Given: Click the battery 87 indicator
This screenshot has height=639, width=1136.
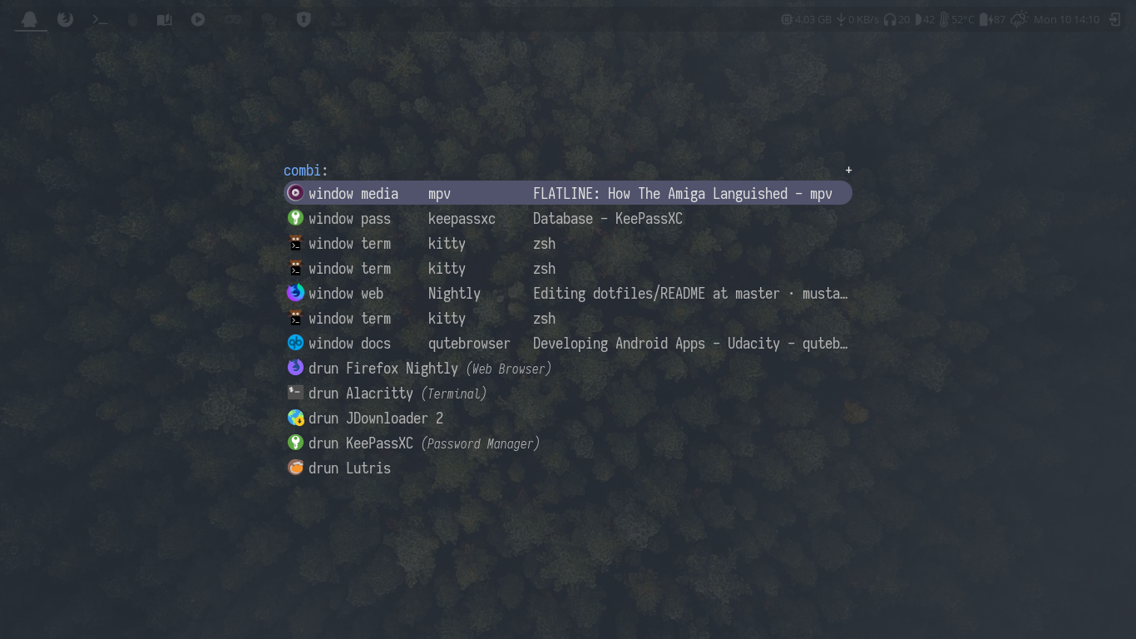Looking at the screenshot, I should [x=993, y=19].
